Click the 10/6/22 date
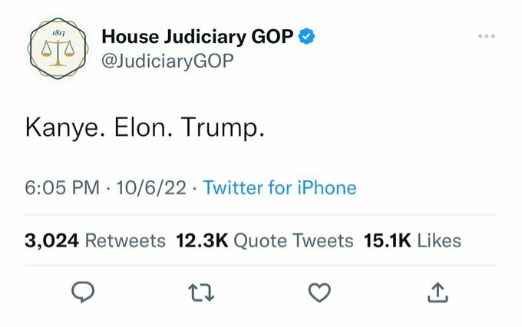Viewport: 522px width, 327px height. point(151,187)
